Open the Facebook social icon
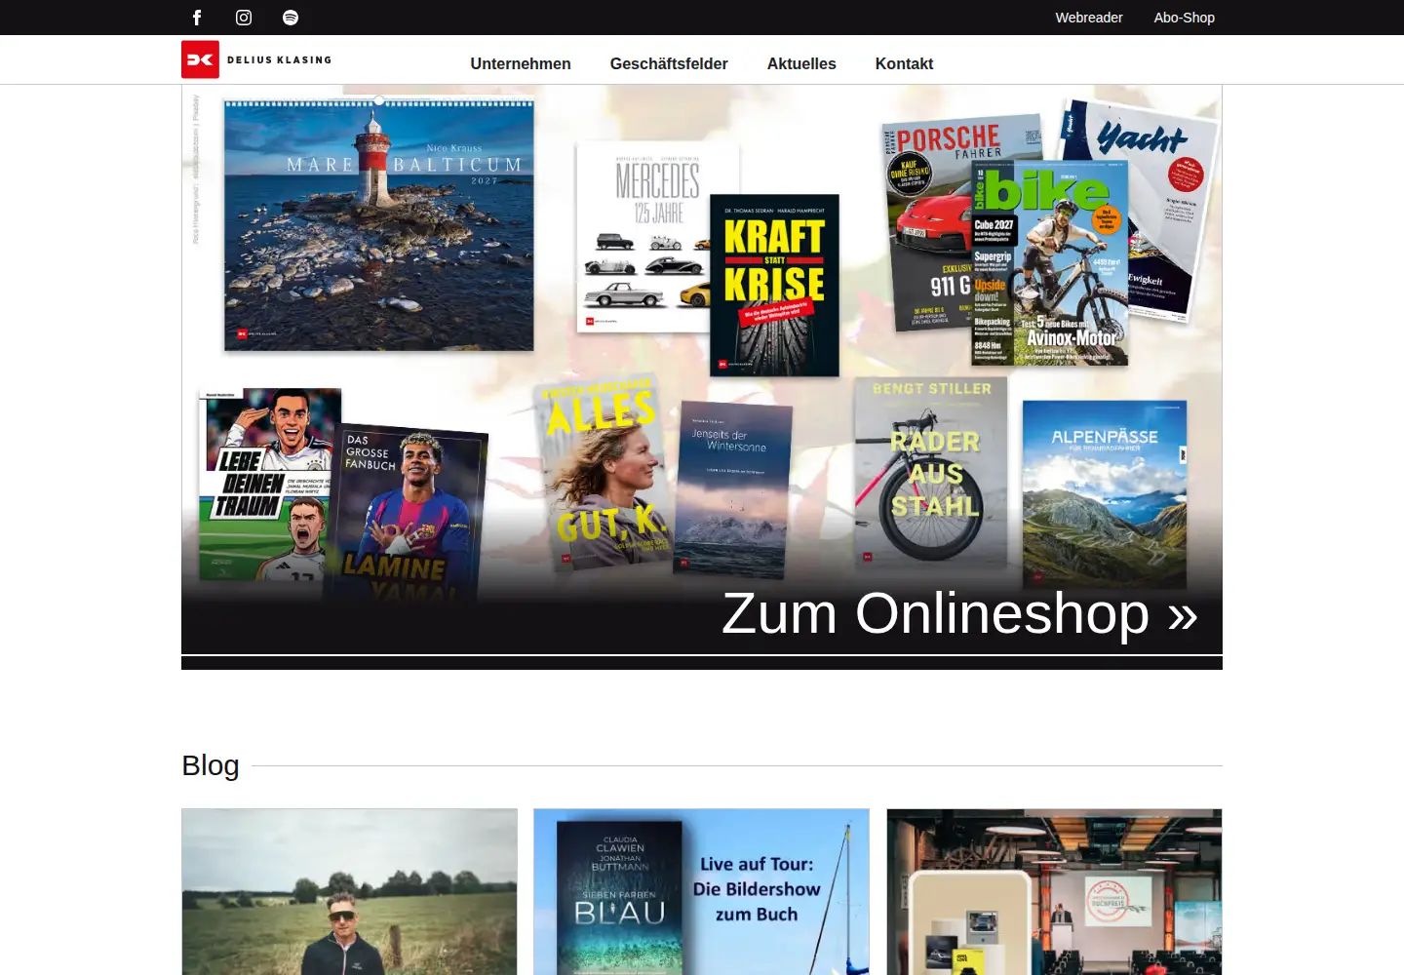Viewport: 1404px width, 975px height. [197, 18]
